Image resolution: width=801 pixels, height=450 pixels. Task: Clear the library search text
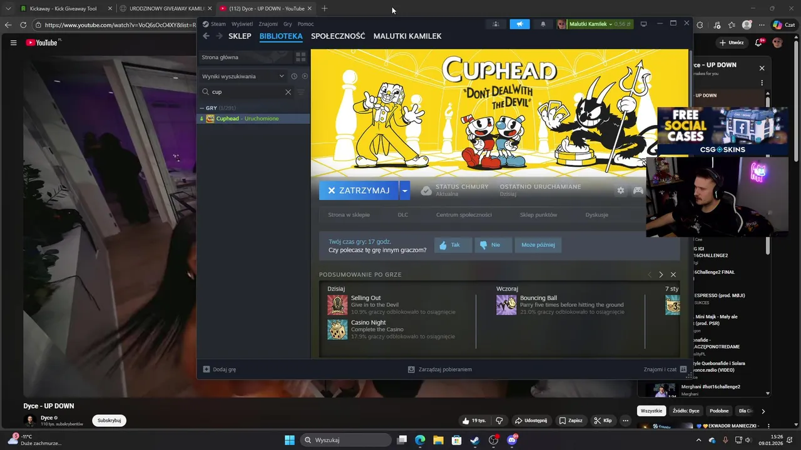pos(288,92)
